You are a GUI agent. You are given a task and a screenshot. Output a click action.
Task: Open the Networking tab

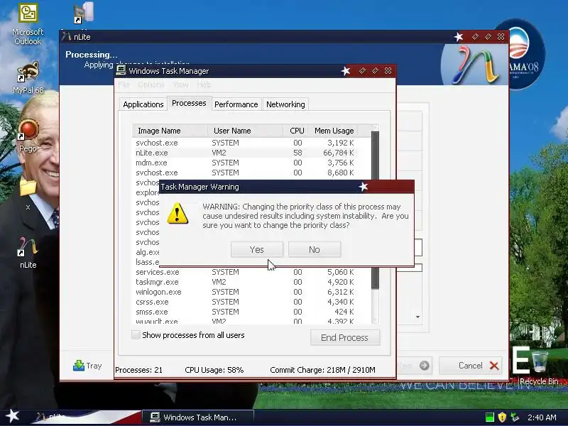[x=285, y=104]
